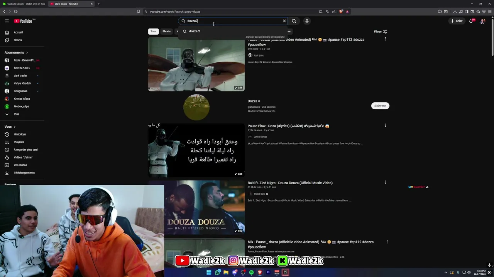Bookmark this page in the address bar
Viewport: 494px width, 277px height.
click(x=138, y=12)
